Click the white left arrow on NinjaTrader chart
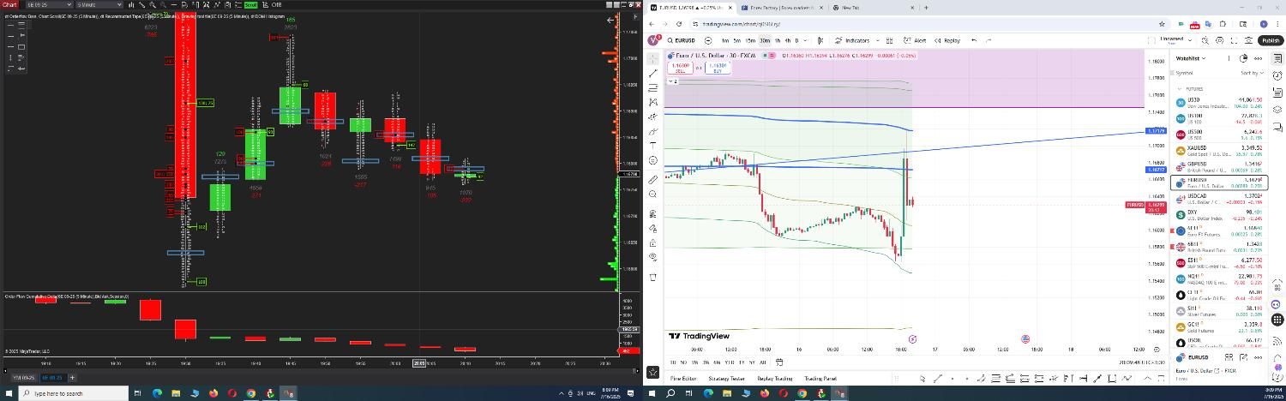Viewport: 1286px width, 401px height. pos(610,20)
